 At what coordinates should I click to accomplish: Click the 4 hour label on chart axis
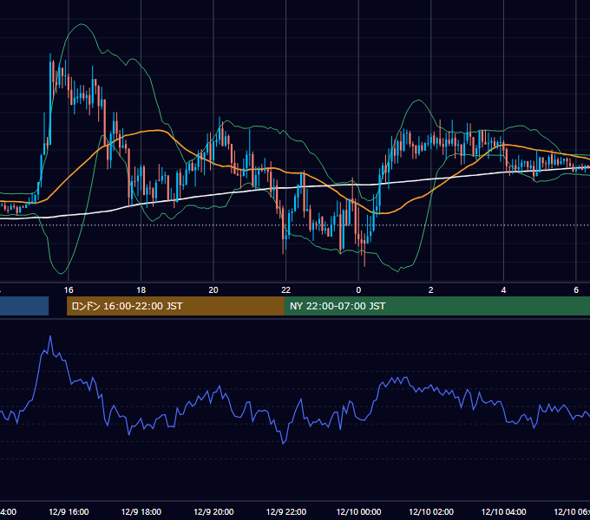pyautogui.click(x=503, y=290)
